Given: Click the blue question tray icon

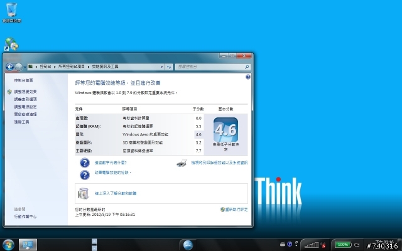Looking at the screenshot, I should tap(290, 244).
